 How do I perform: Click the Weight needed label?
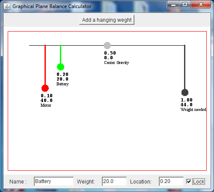[193, 110]
